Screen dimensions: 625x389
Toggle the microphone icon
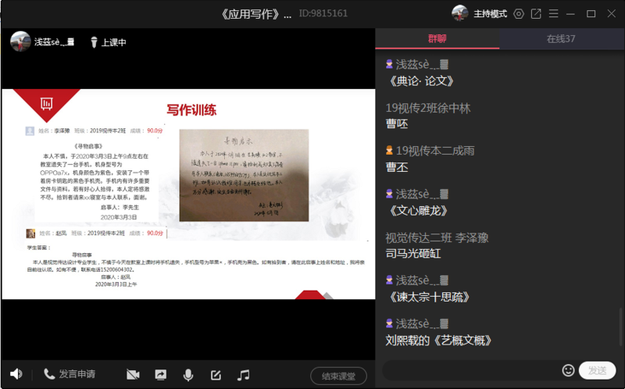coord(188,375)
